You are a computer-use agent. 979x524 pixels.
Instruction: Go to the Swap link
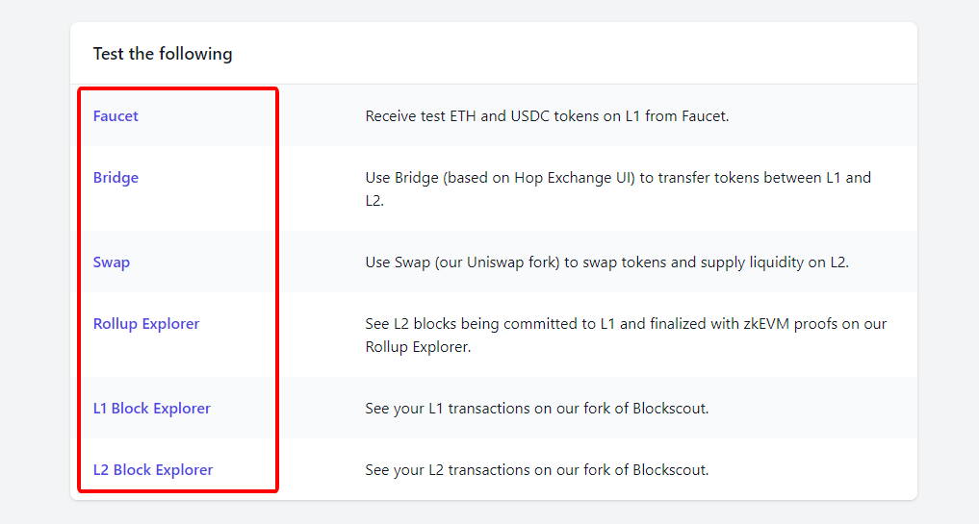(111, 262)
